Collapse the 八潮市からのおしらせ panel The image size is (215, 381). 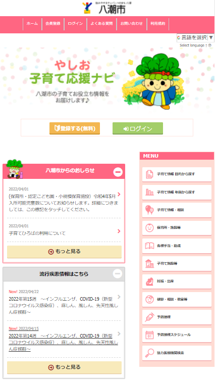[118, 172]
